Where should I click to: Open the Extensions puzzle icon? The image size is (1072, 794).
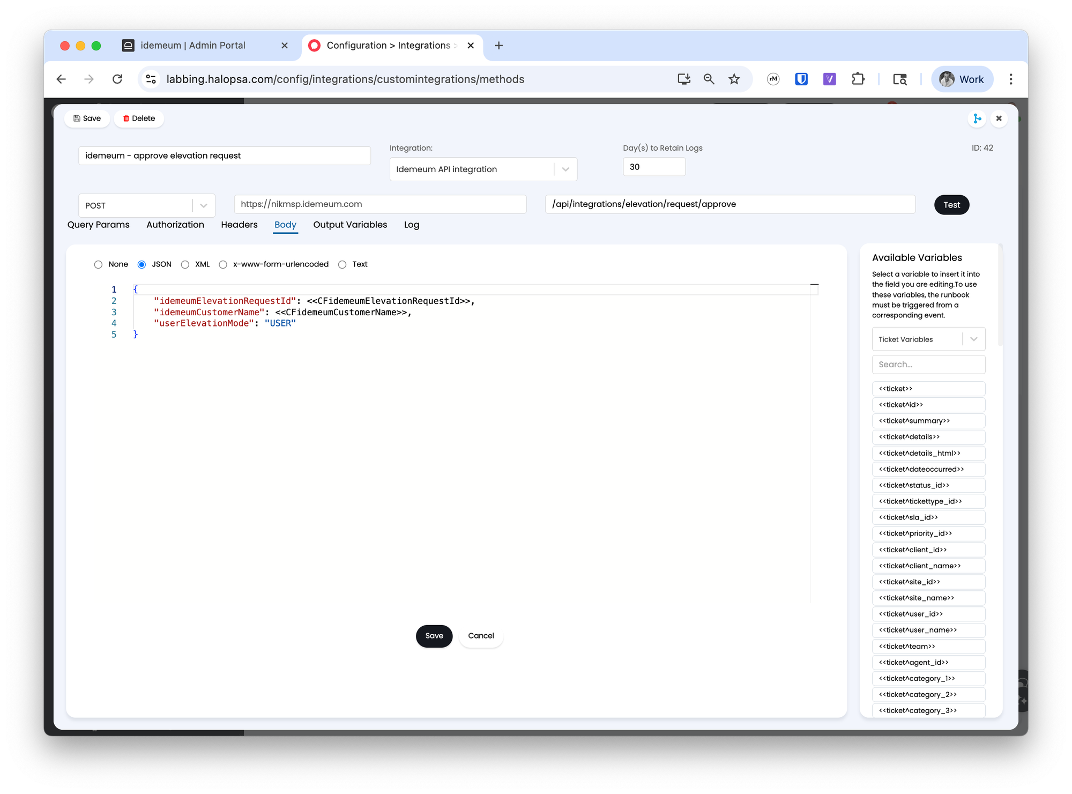tap(858, 79)
